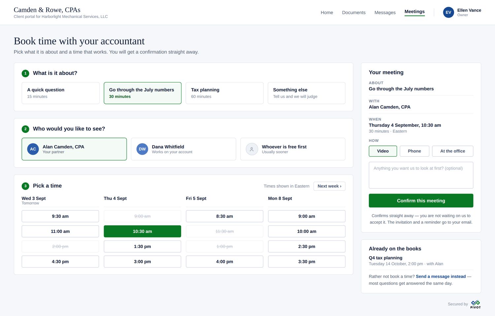Select the 8:30 am slot on Fri 5 Sept

[x=225, y=216]
